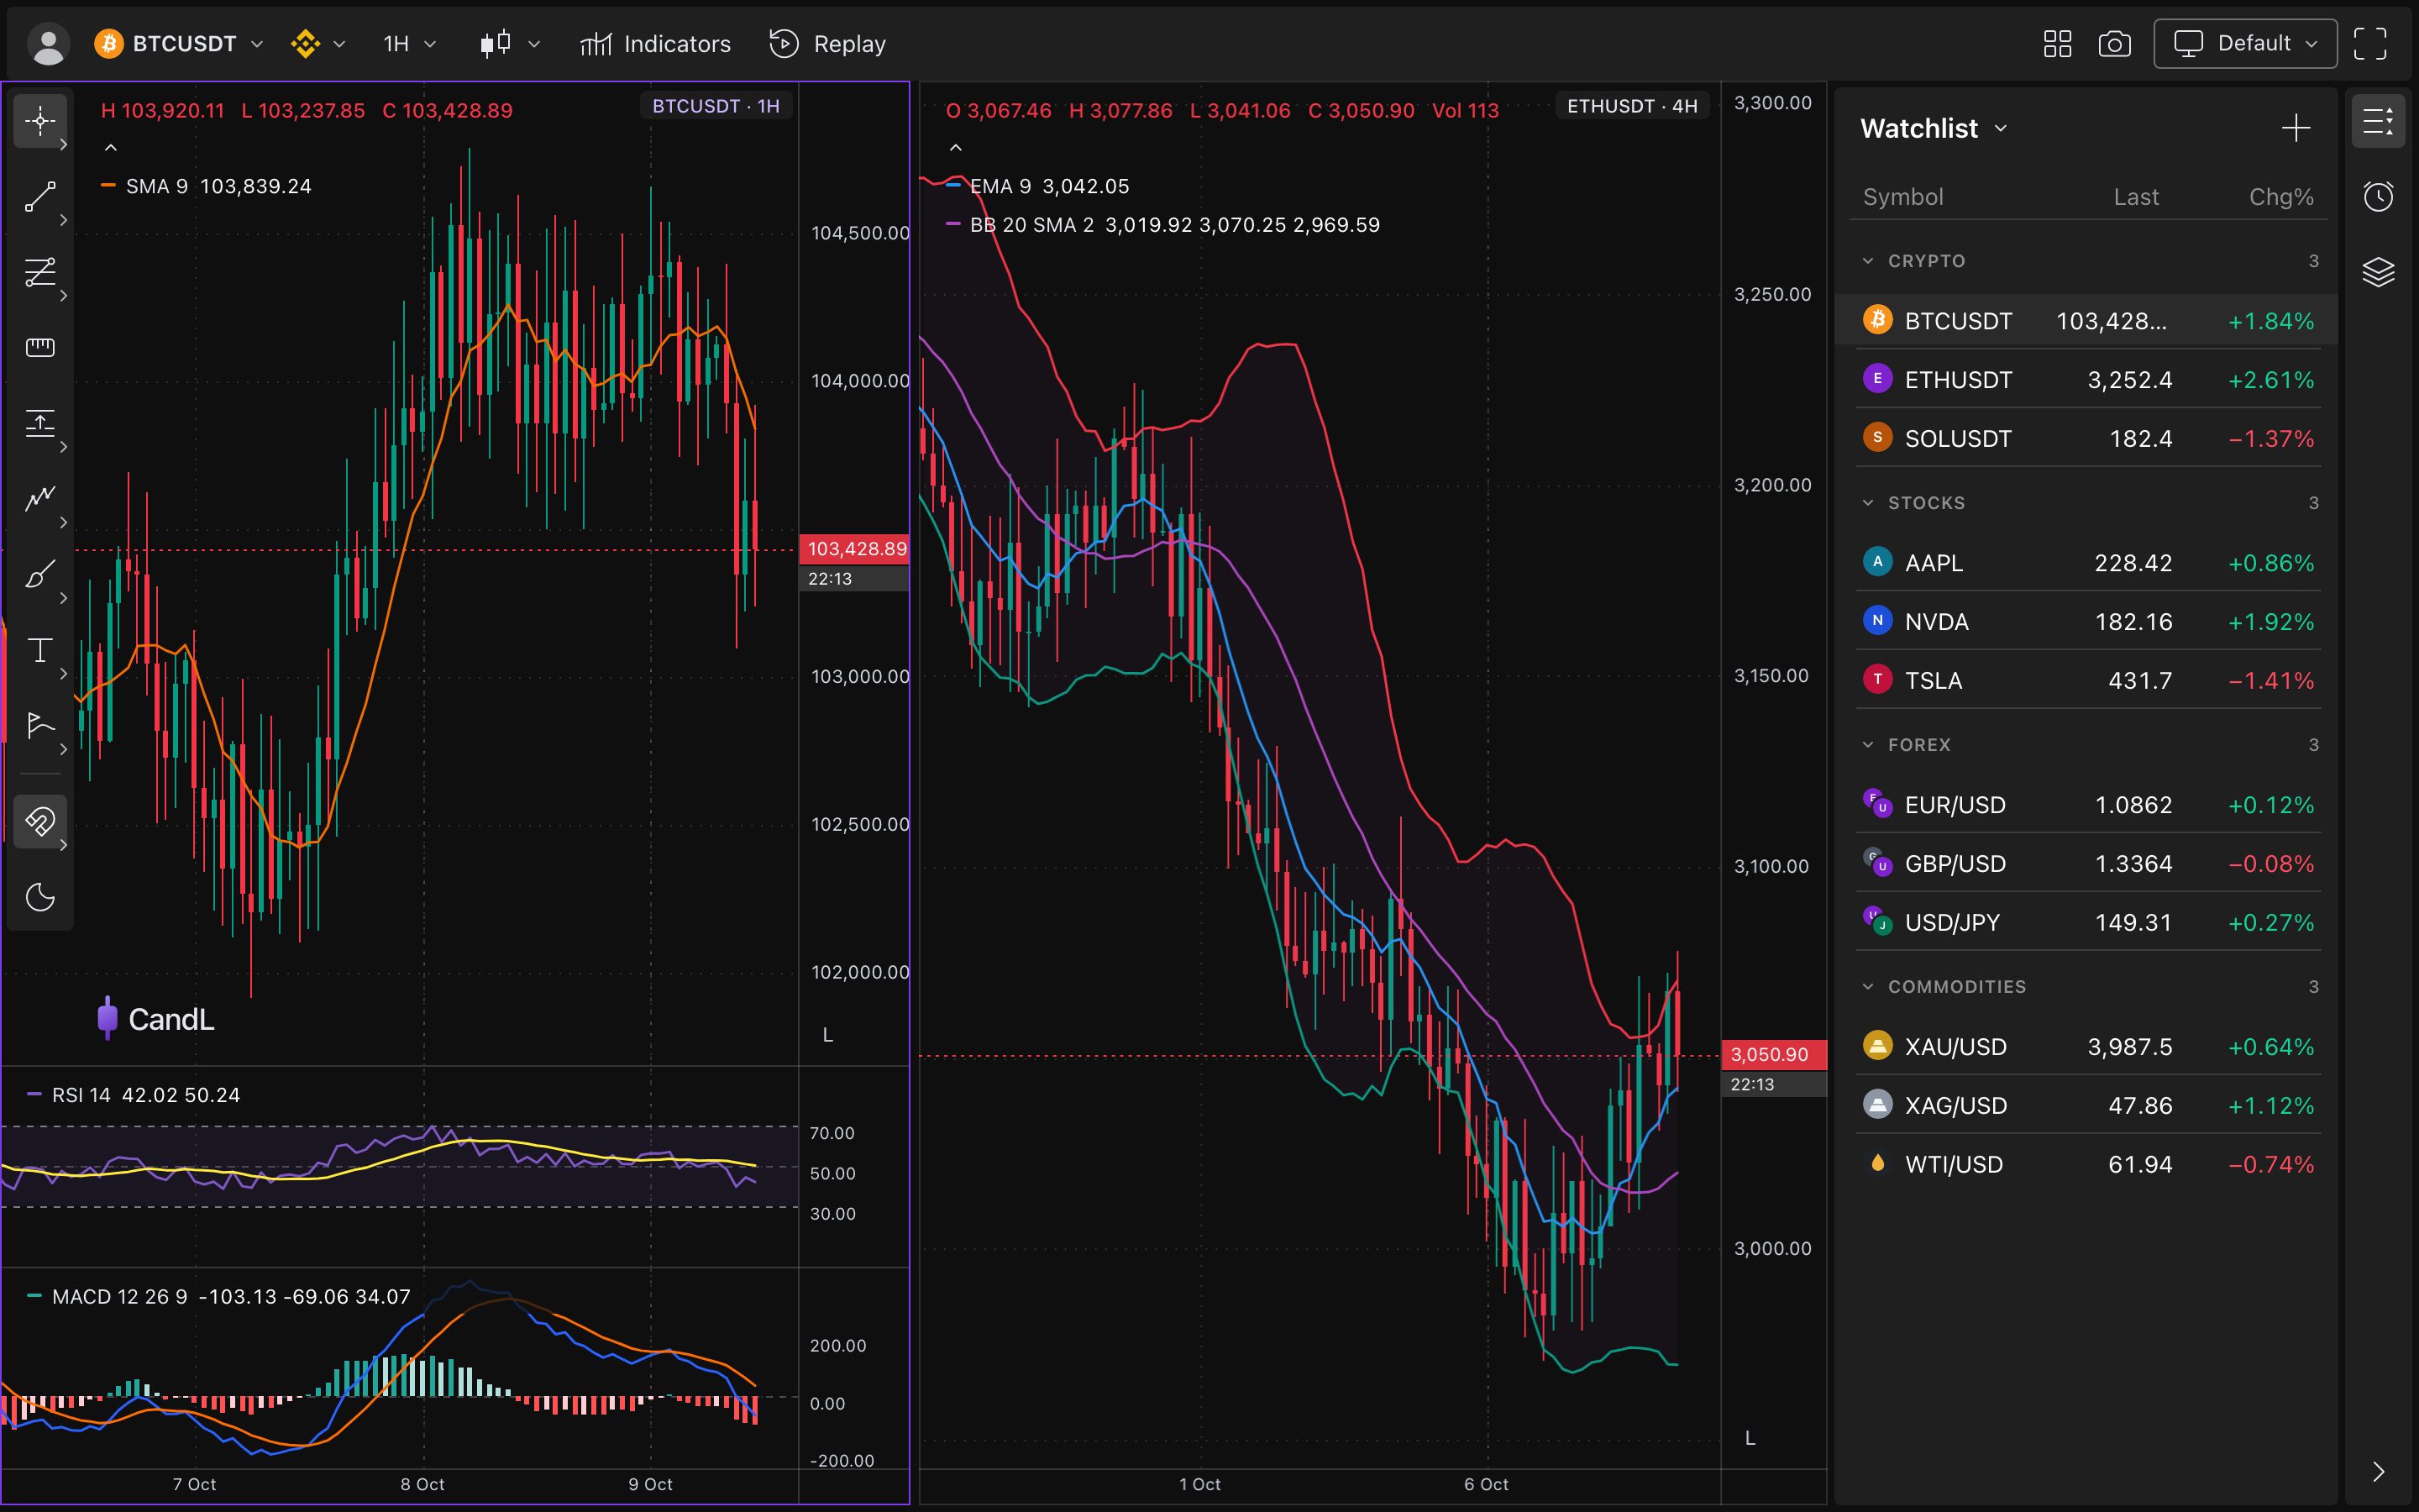This screenshot has width=2419, height=1512.
Task: Select the trend line drawing tool
Action: [x=40, y=197]
